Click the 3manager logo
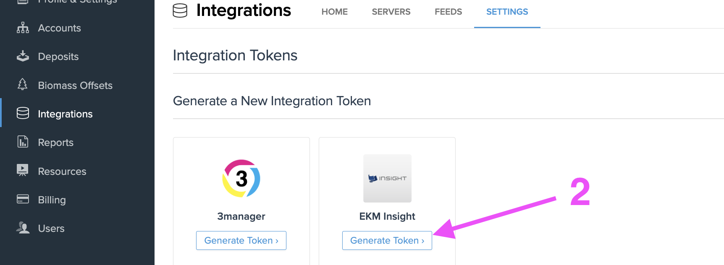Image resolution: width=724 pixels, height=265 pixels. tap(241, 179)
